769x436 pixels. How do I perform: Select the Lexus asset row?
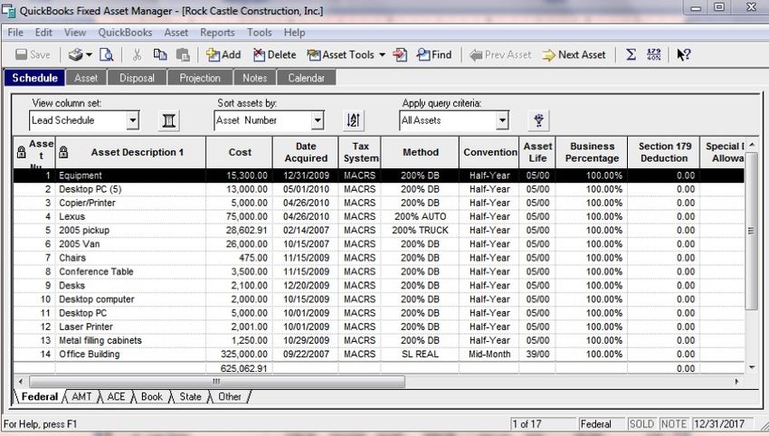pyautogui.click(x=378, y=216)
